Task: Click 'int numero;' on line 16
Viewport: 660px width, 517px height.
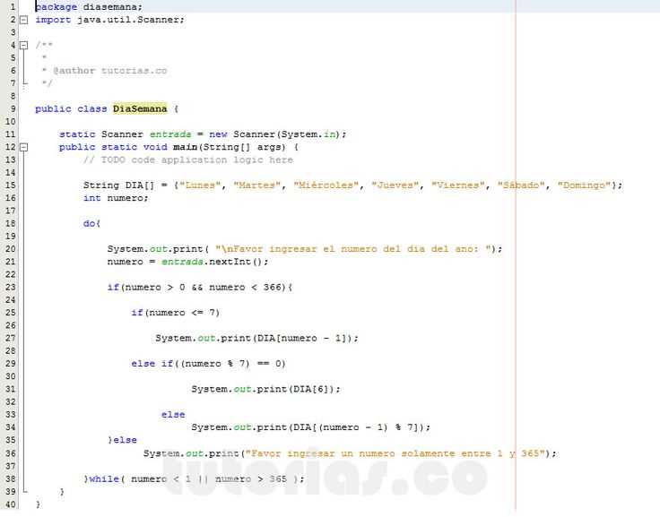Action: [116, 198]
